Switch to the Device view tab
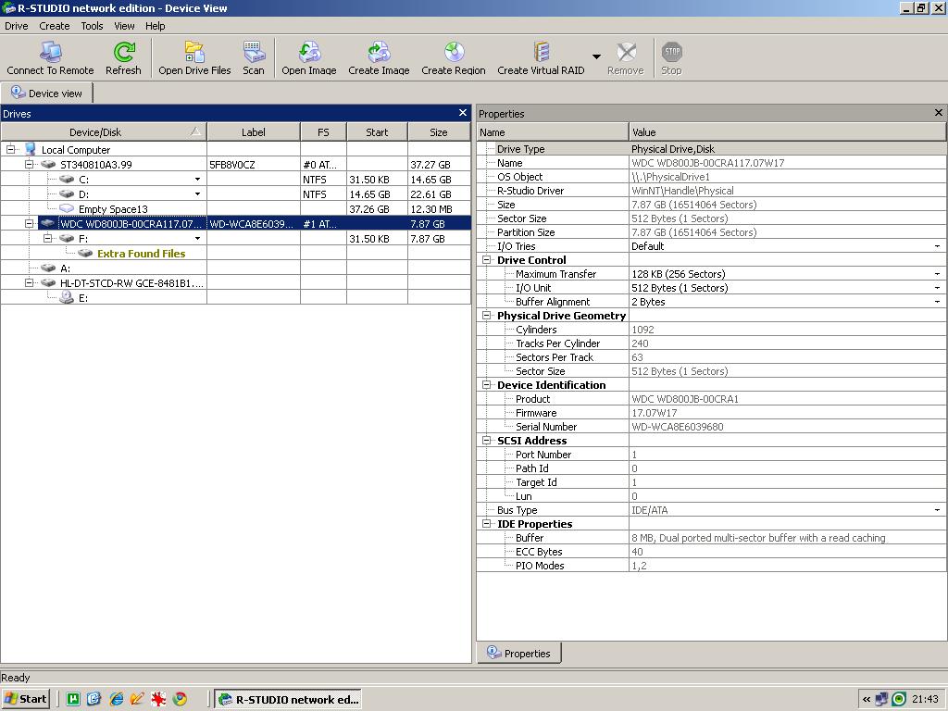 pyautogui.click(x=46, y=94)
